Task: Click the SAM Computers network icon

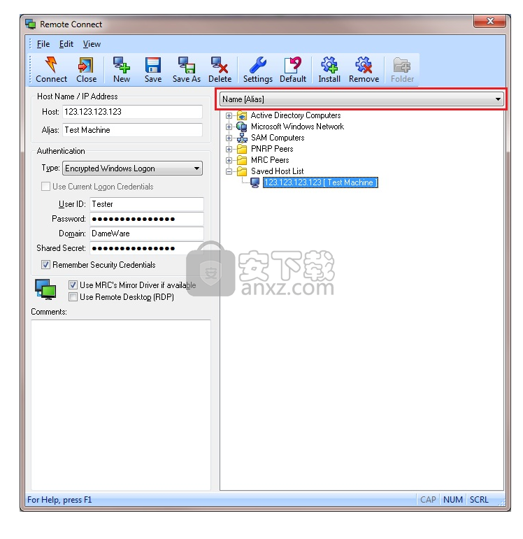Action: pyautogui.click(x=242, y=138)
